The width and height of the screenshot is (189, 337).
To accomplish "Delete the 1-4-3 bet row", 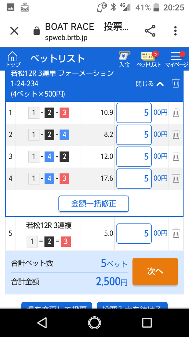I will point(176,178).
